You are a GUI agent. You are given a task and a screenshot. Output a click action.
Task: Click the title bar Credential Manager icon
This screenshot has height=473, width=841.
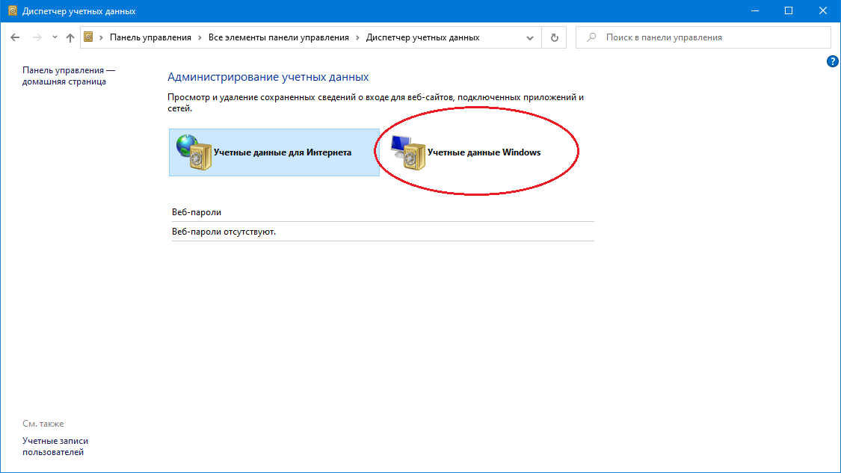coord(13,10)
